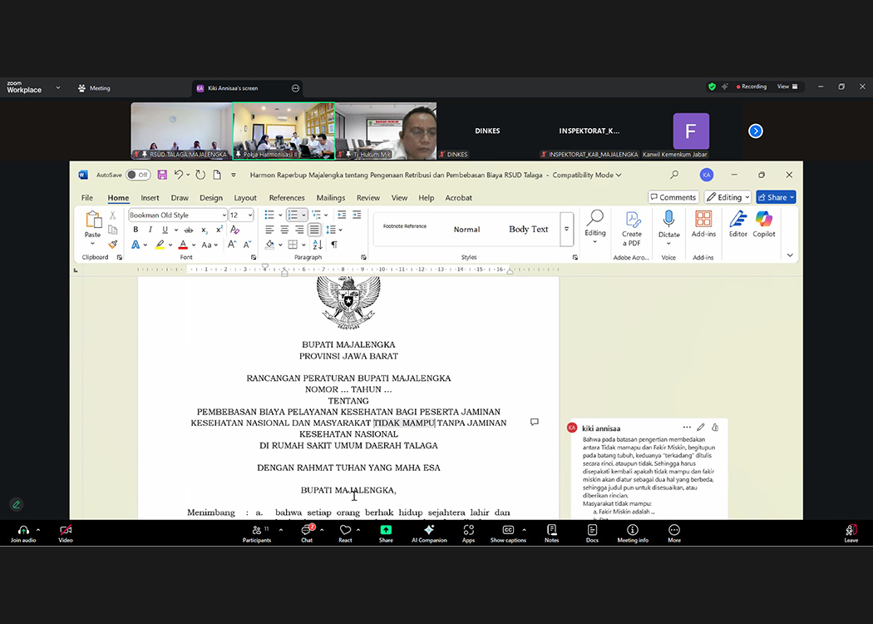This screenshot has width=873, height=624.
Task: Open the Zoom Chat panel
Action: (307, 530)
